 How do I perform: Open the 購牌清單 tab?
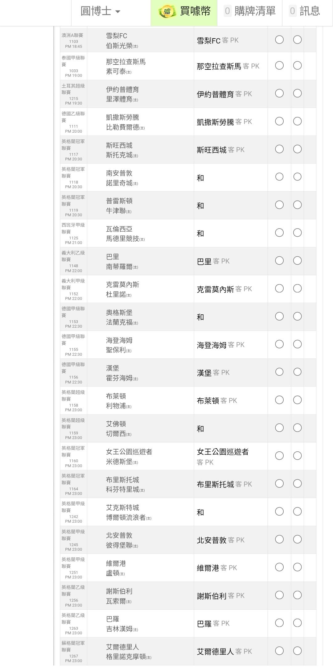coord(250,11)
